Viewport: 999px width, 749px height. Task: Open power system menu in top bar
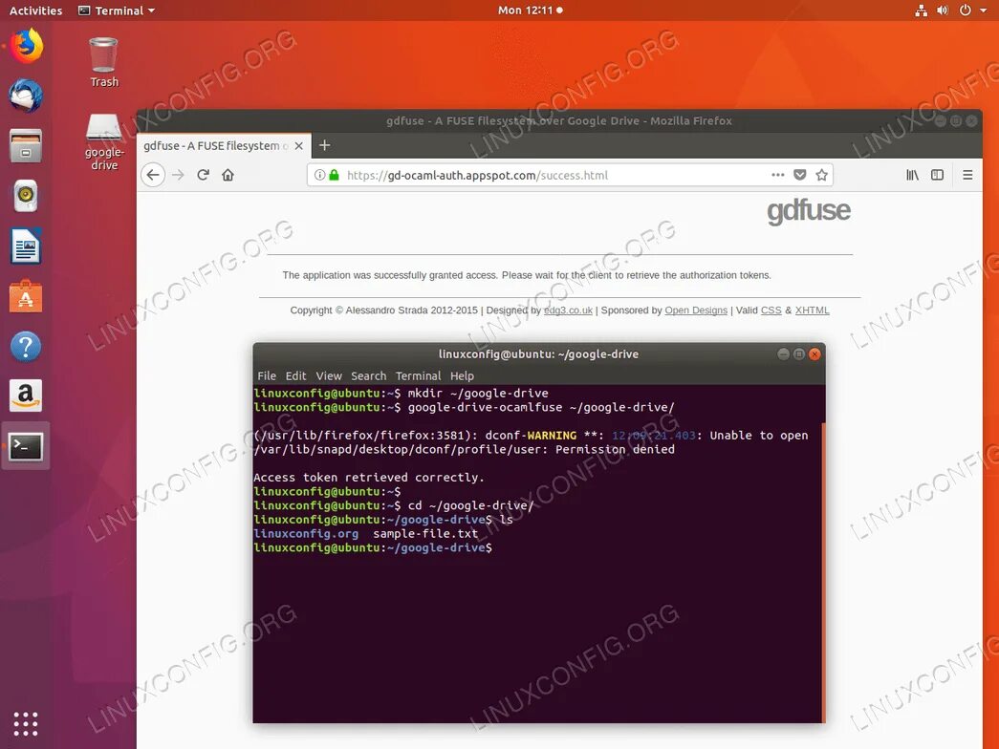[966, 11]
